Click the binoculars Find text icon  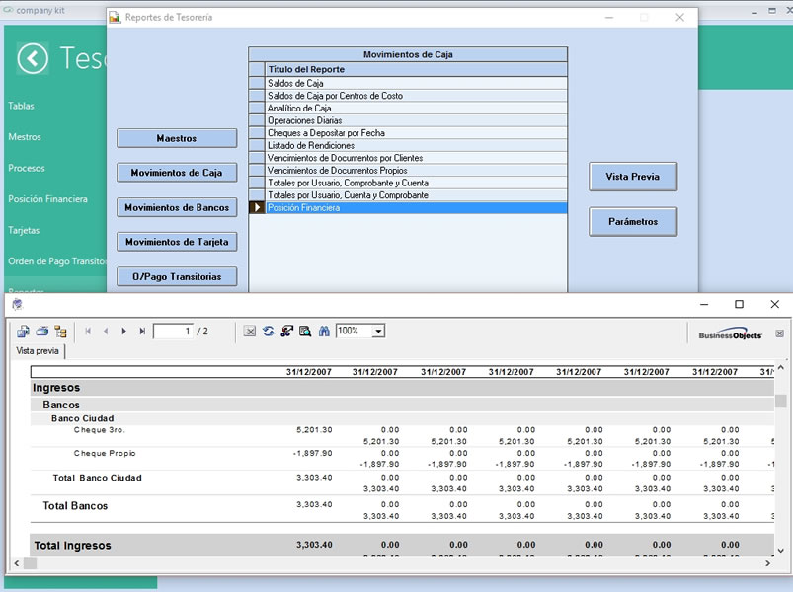click(x=324, y=332)
